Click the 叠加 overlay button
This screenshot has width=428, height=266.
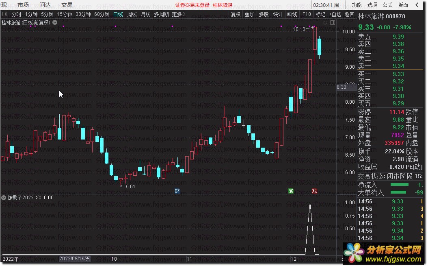pyautogui.click(x=249, y=14)
